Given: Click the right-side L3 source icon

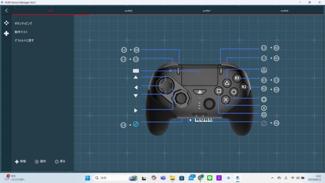Looking at the screenshot, I should click(276, 80).
